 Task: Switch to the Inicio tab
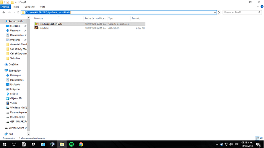point(16,7)
